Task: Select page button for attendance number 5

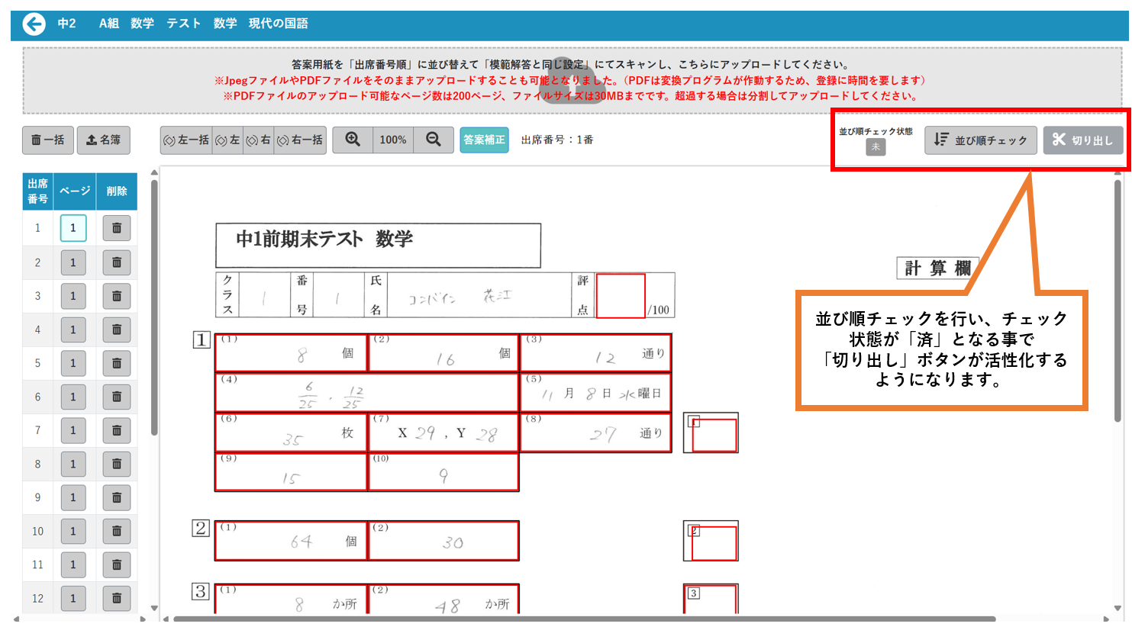Action: [x=73, y=363]
